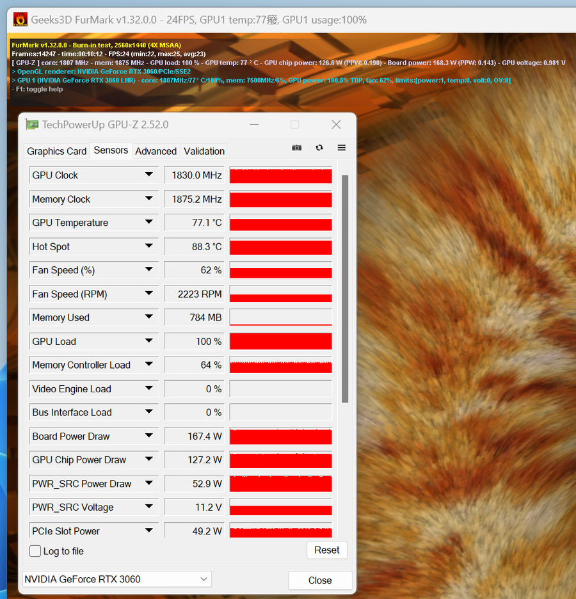Image resolution: width=576 pixels, height=599 pixels.
Task: Click the TechPowerUp GPU-Z 2.52.0 title text
Action: click(x=106, y=125)
